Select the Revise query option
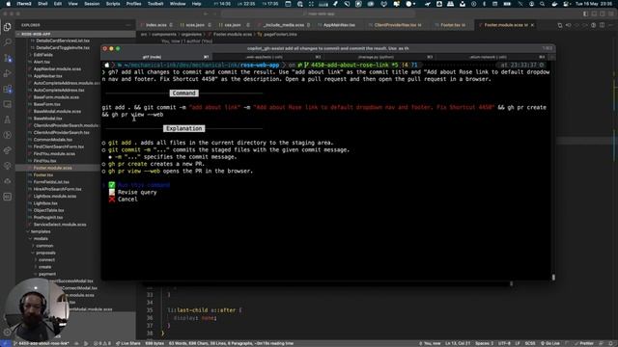 (137, 192)
